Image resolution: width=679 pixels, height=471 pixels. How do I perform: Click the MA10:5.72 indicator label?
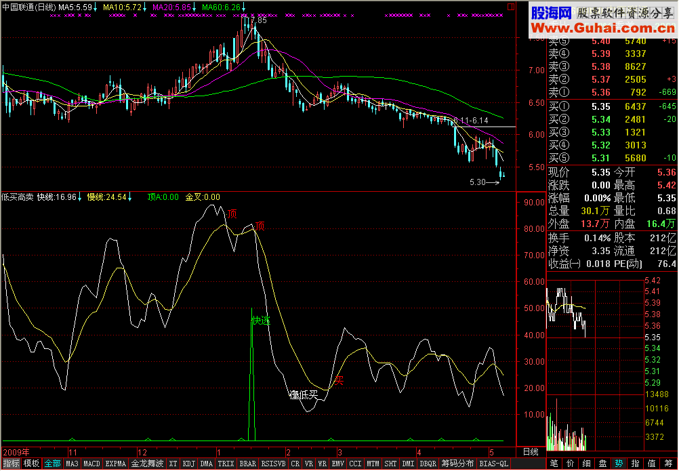(122, 7)
